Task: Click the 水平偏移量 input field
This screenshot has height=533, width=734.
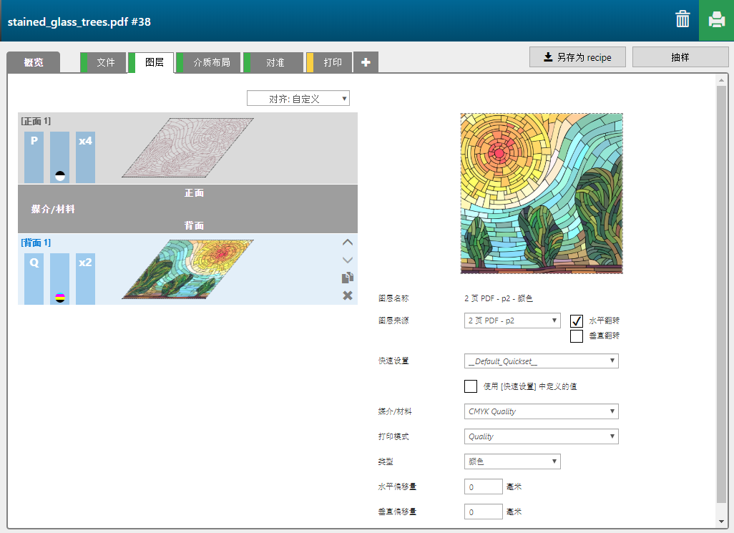Action: [x=483, y=486]
